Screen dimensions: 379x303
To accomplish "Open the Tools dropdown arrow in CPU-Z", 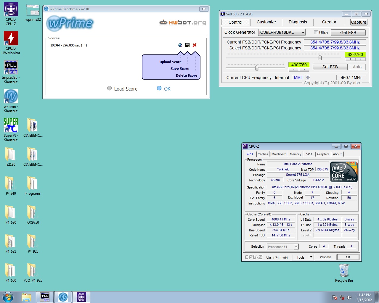I will [x=311, y=257].
